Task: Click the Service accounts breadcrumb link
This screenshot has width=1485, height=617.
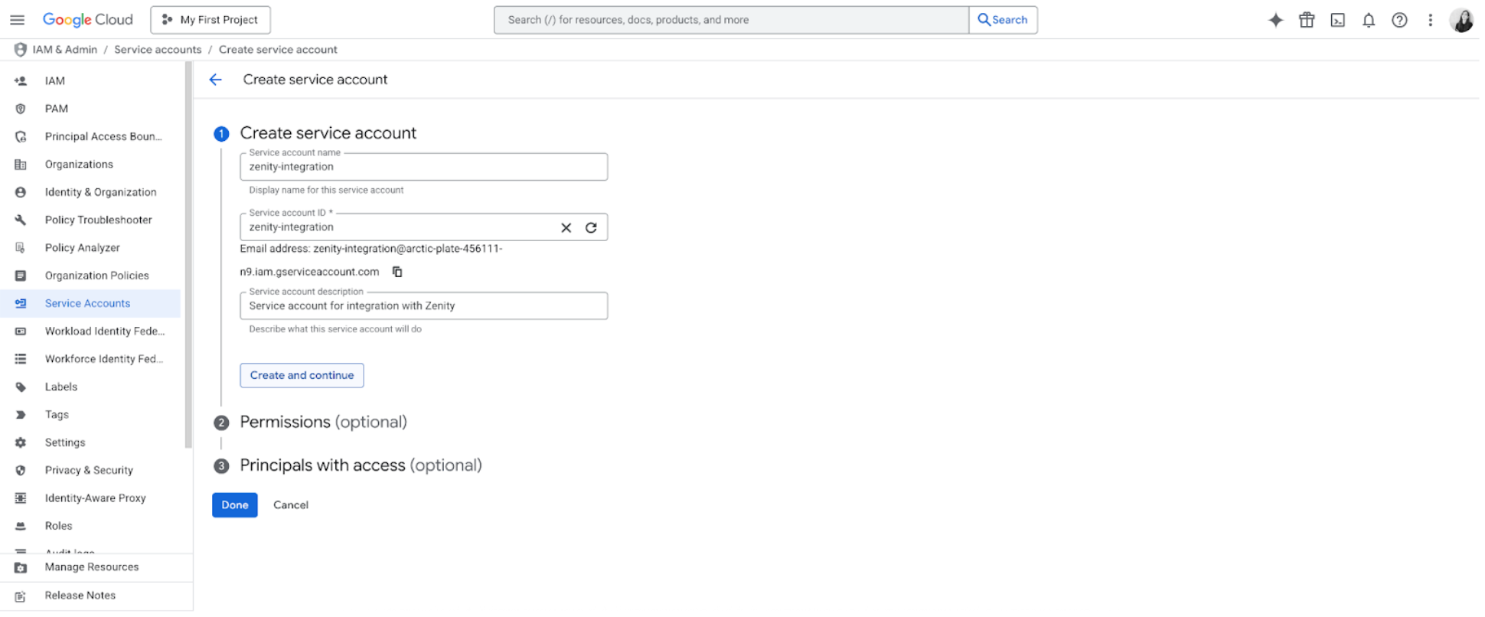Action: click(158, 50)
